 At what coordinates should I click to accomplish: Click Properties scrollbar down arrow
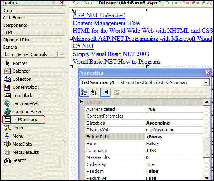click(x=207, y=178)
